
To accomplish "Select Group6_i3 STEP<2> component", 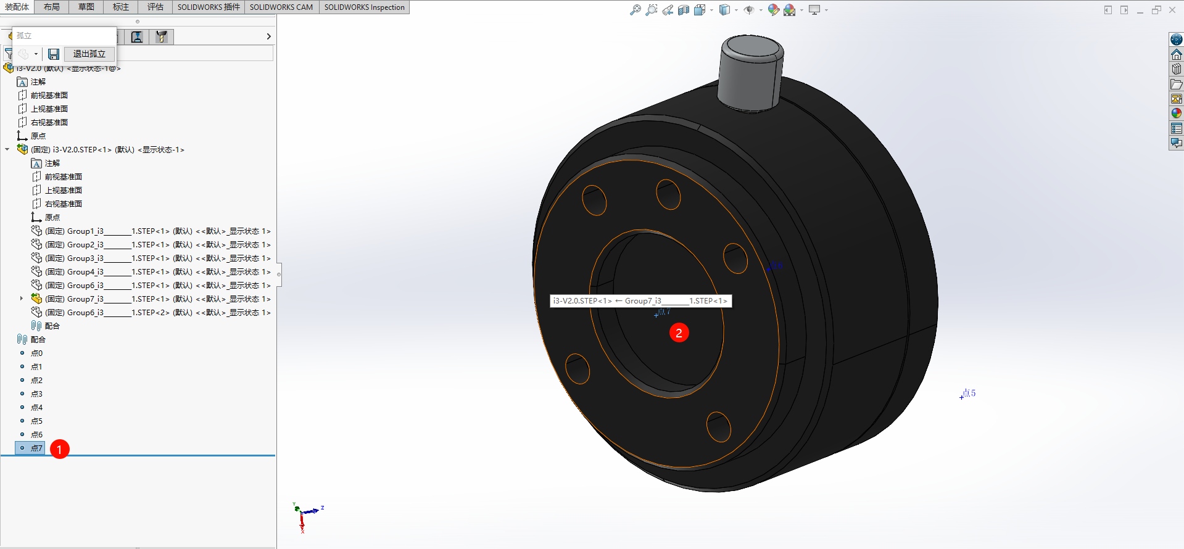I will (x=151, y=312).
